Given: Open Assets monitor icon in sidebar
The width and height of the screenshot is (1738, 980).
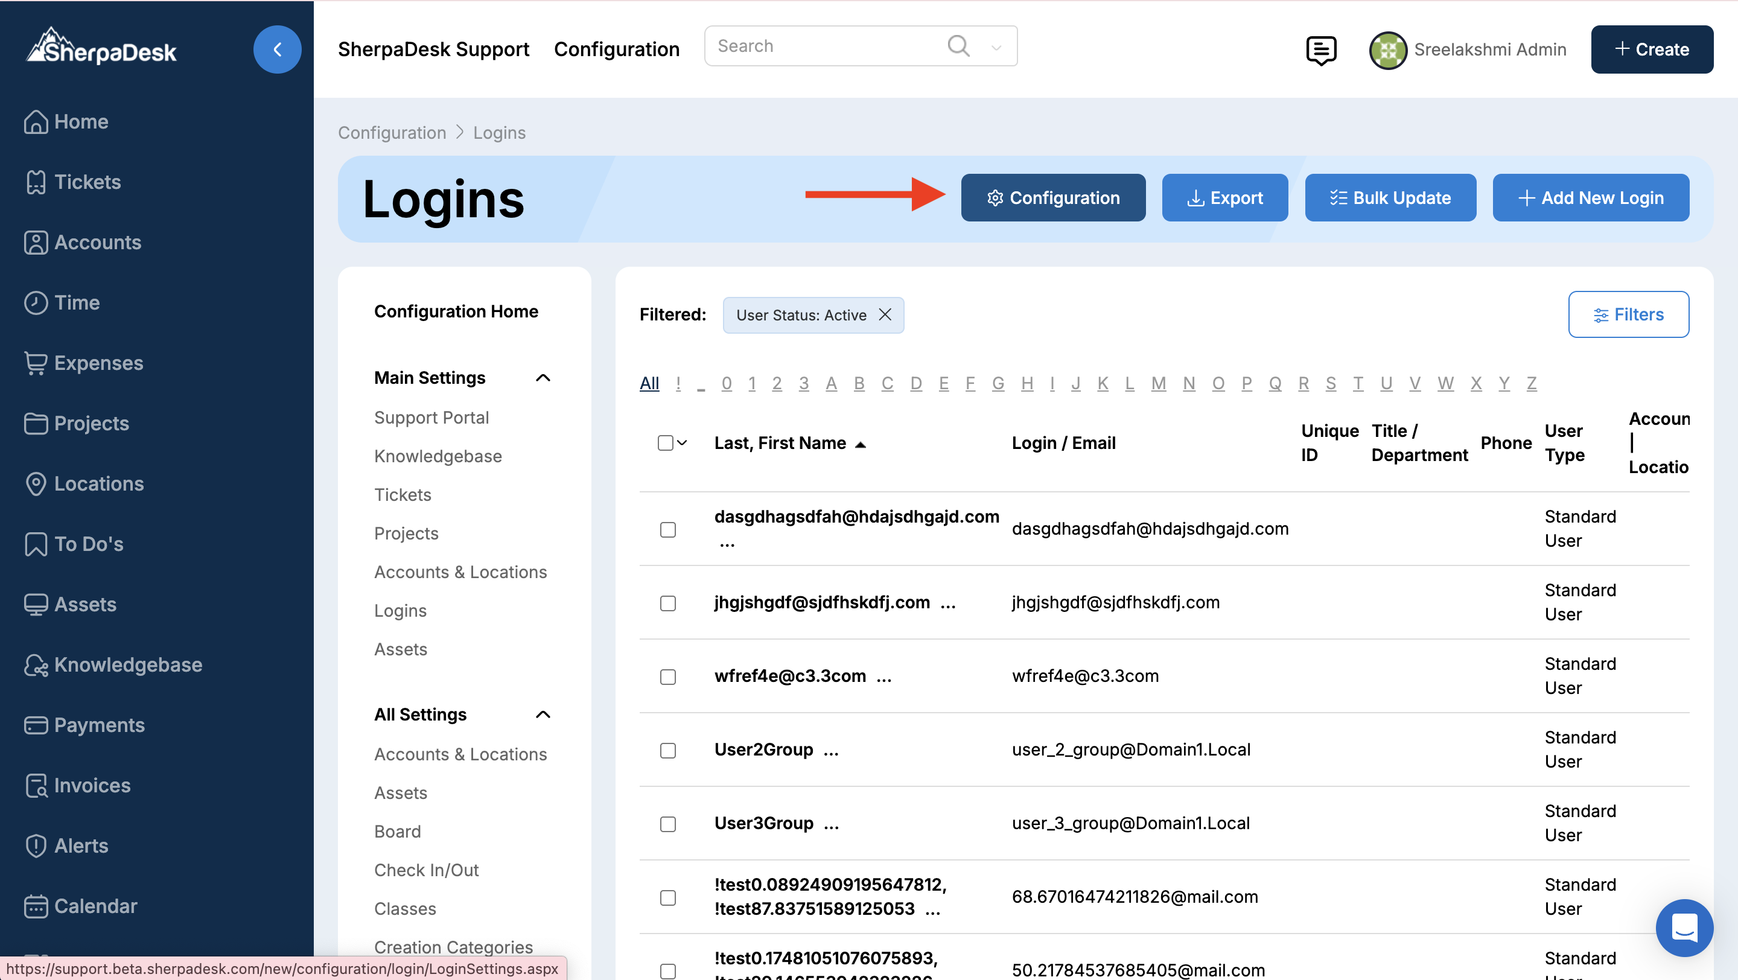Looking at the screenshot, I should 36,604.
